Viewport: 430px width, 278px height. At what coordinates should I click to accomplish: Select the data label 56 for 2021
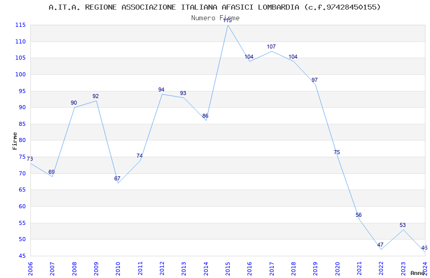[359, 215]
